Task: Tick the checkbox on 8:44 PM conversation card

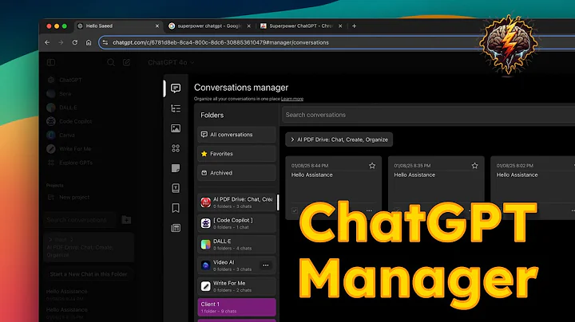Action: tap(295, 210)
